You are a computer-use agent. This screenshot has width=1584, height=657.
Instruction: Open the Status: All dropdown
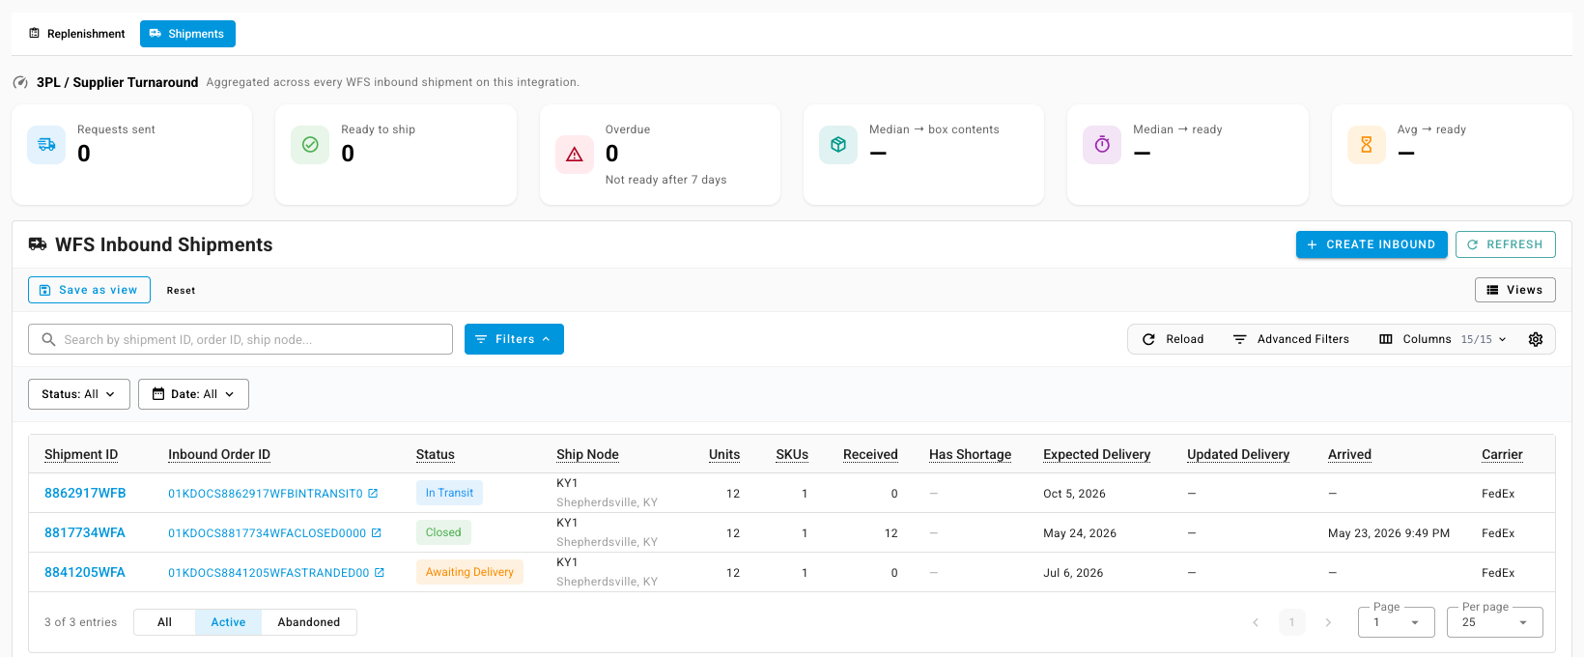(79, 394)
